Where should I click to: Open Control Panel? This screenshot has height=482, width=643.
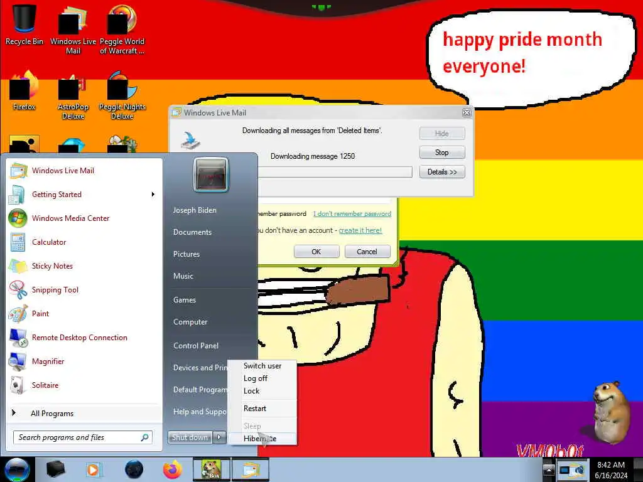[196, 346]
